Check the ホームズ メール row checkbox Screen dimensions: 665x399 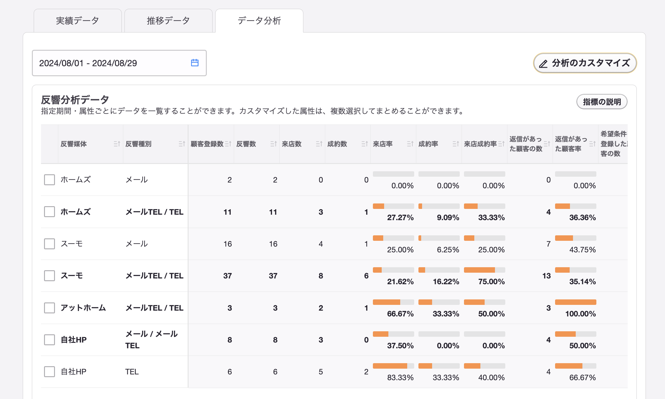point(49,180)
